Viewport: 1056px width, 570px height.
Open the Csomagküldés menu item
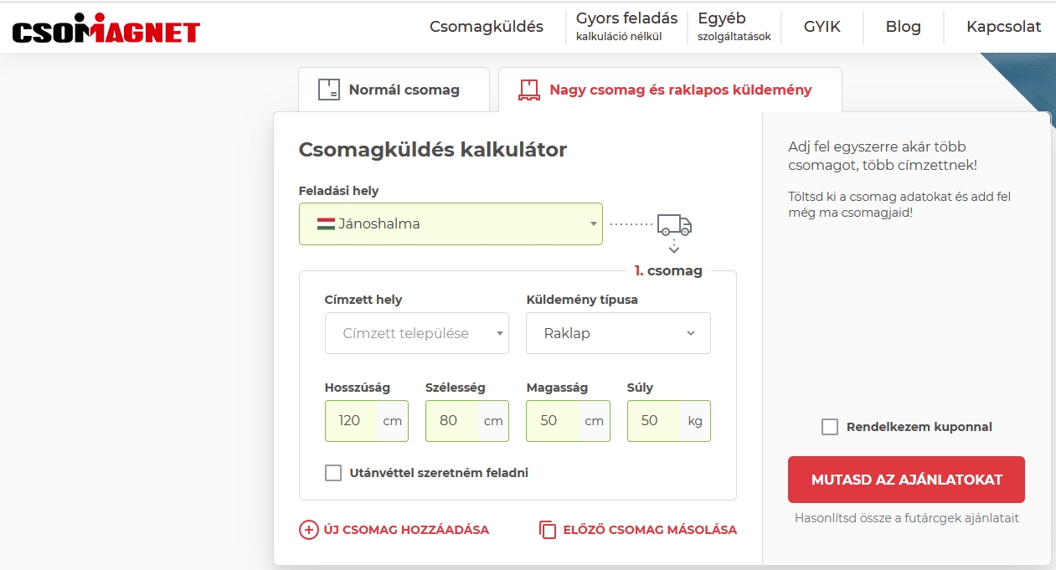click(486, 27)
